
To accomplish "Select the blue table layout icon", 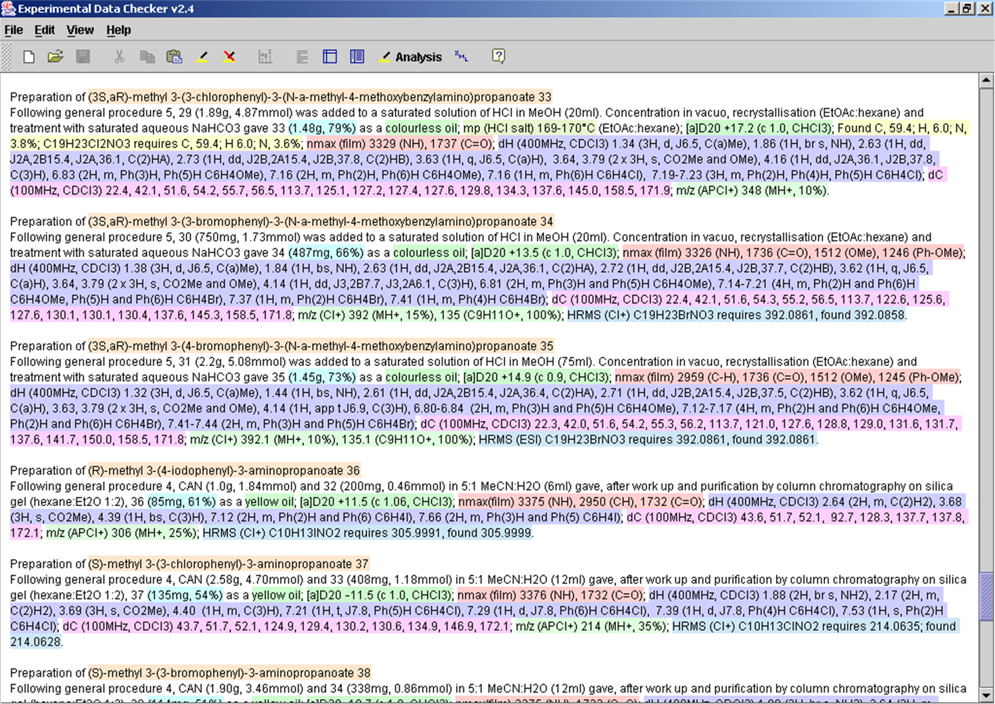I will tap(330, 56).
